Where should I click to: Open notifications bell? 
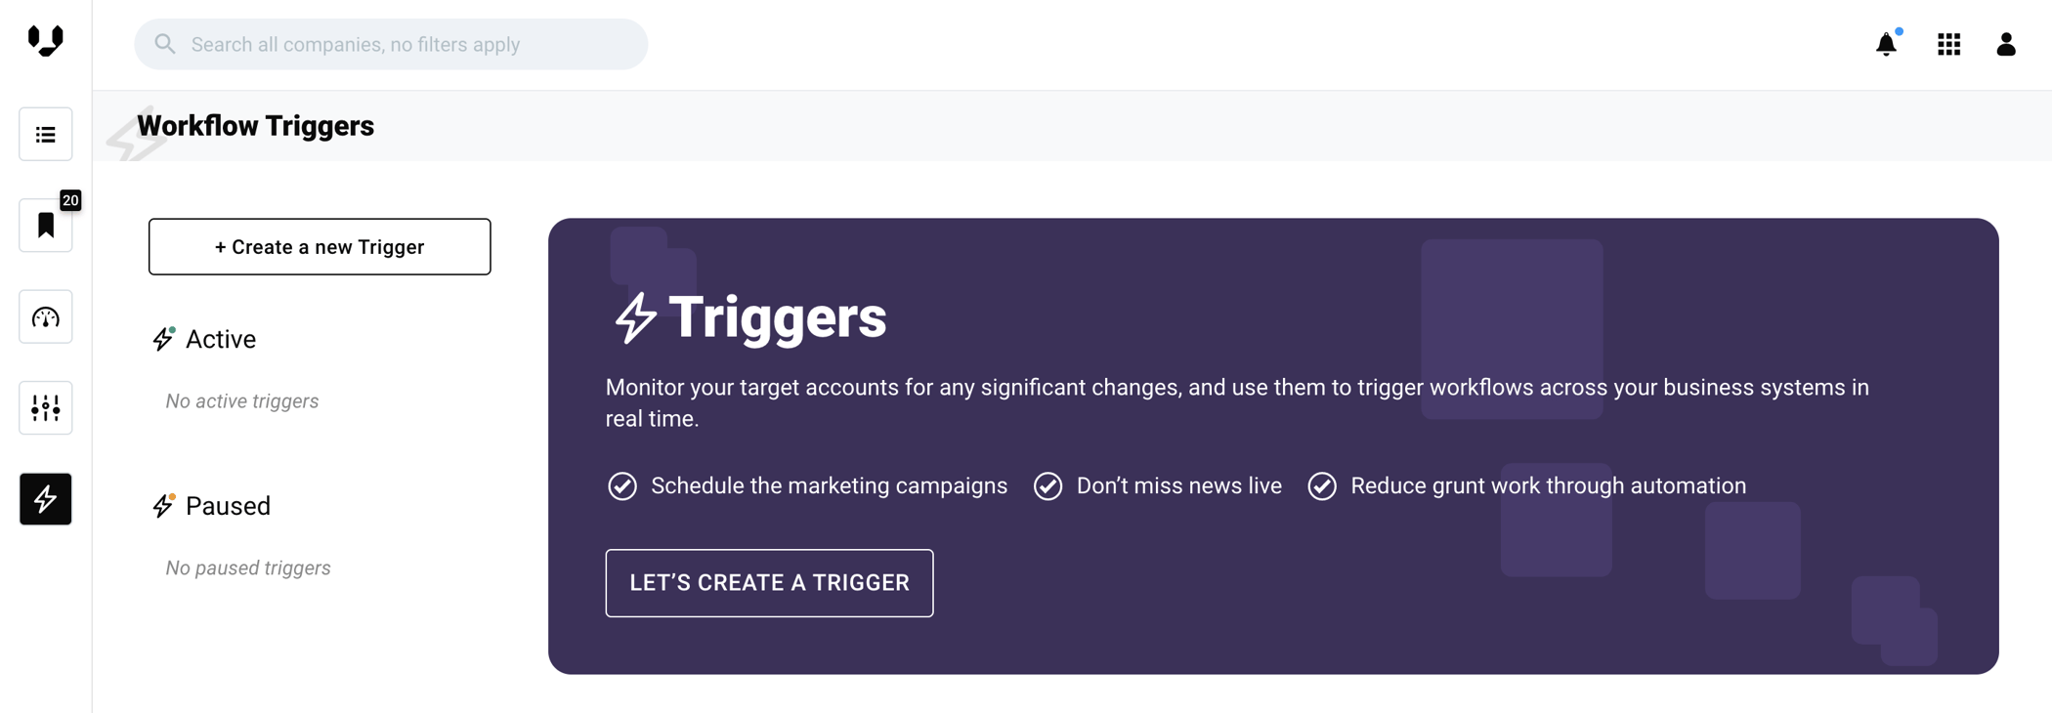click(1886, 45)
